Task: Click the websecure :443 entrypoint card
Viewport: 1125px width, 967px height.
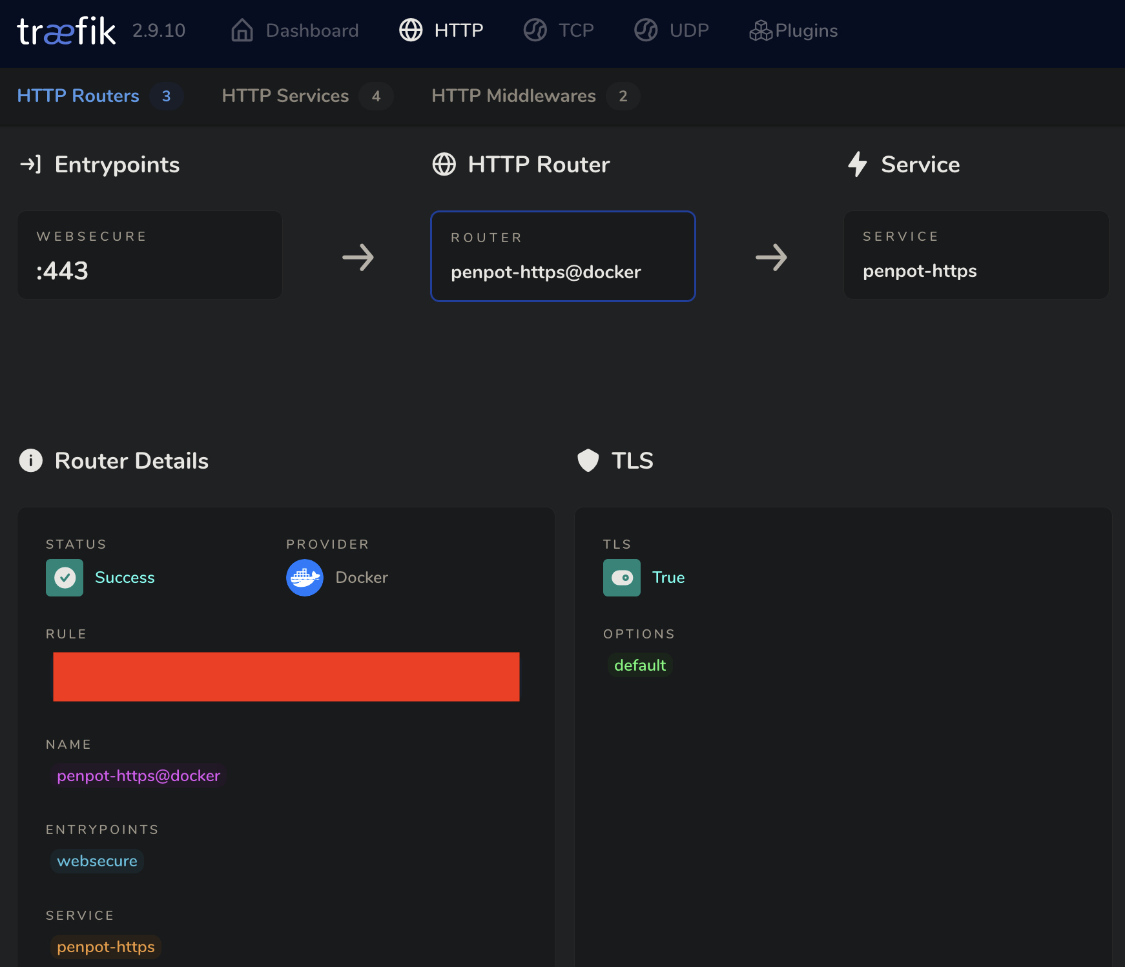Action: tap(150, 255)
